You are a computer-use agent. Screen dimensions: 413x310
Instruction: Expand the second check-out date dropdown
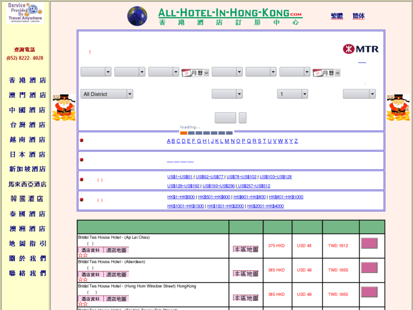[x=261, y=72]
